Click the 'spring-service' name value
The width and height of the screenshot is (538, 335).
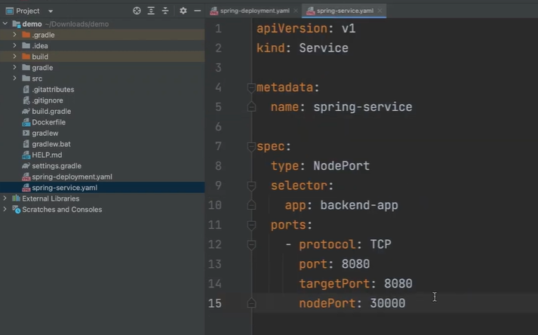pos(363,107)
